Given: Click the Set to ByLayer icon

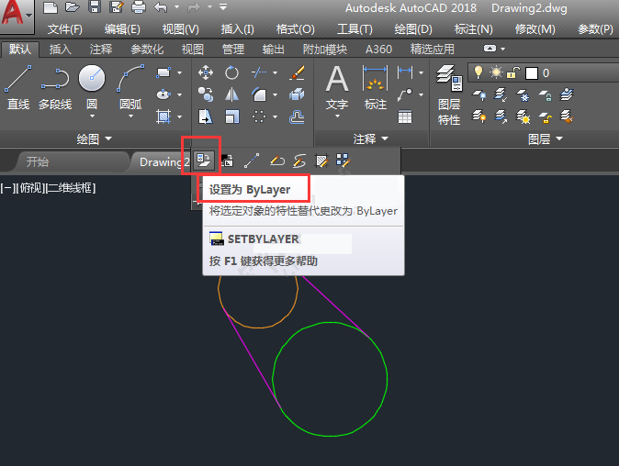Looking at the screenshot, I should click(204, 161).
